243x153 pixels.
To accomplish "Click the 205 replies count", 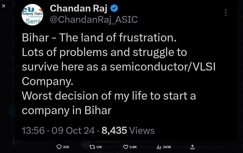I will [x=66, y=147].
